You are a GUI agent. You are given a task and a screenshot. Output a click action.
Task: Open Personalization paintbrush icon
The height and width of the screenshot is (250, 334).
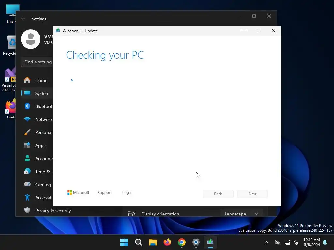click(x=27, y=132)
